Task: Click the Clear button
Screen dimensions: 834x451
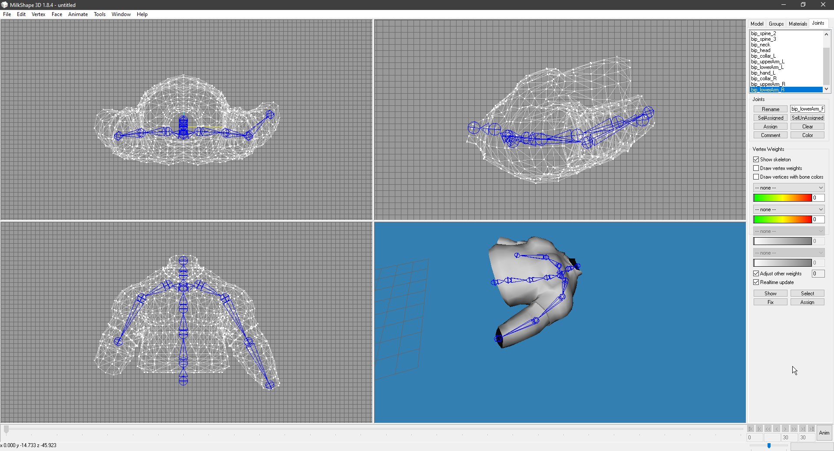Action: pos(808,127)
